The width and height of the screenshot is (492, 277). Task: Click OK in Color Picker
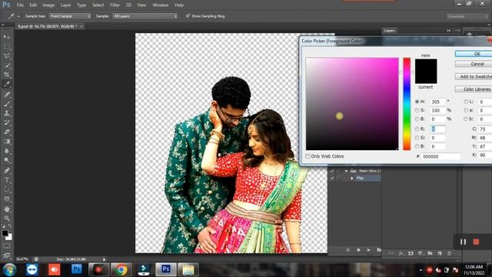pyautogui.click(x=474, y=54)
